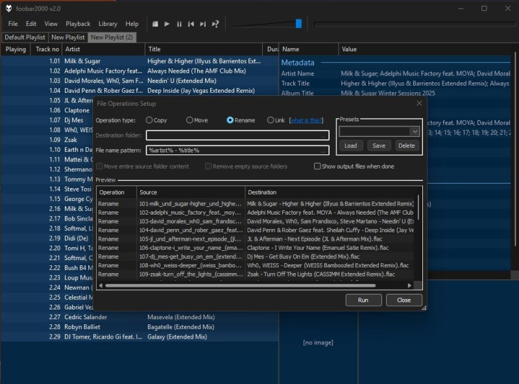Screen dimensions: 519x384
Task: Click the Close button in dialog
Action: (x=404, y=300)
